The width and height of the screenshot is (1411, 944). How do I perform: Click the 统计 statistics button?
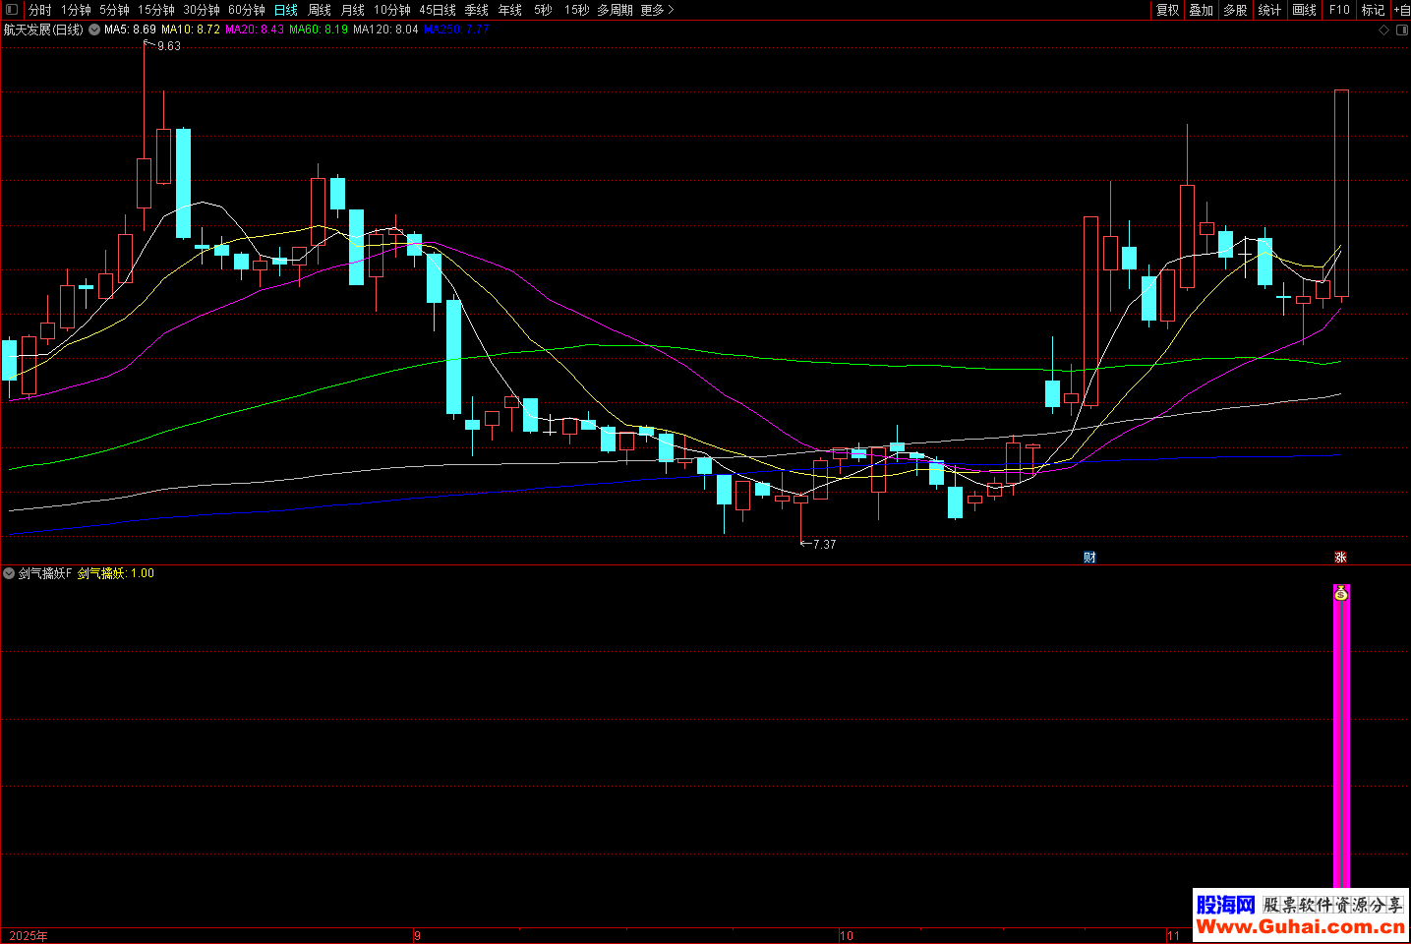tap(1269, 10)
